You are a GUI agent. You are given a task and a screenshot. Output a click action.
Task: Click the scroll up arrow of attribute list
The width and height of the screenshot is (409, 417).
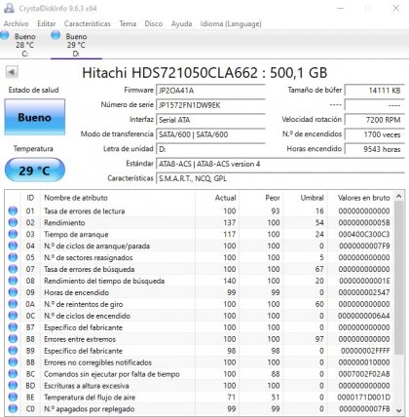pos(399,197)
